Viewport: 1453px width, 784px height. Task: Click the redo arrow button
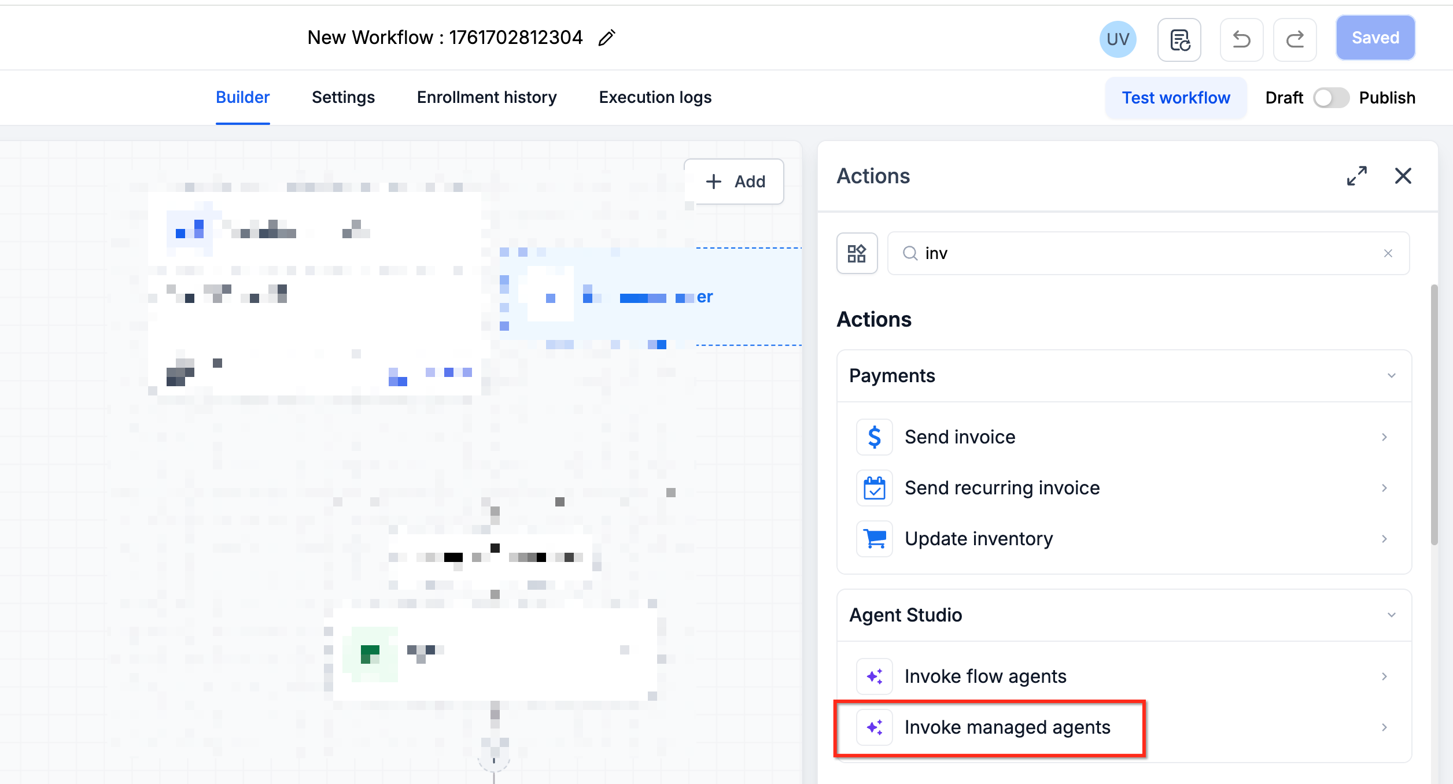coord(1295,40)
